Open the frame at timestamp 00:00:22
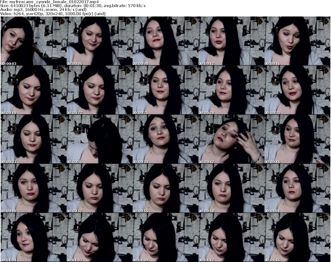The width and height of the screenshot is (331, 262). point(100,90)
